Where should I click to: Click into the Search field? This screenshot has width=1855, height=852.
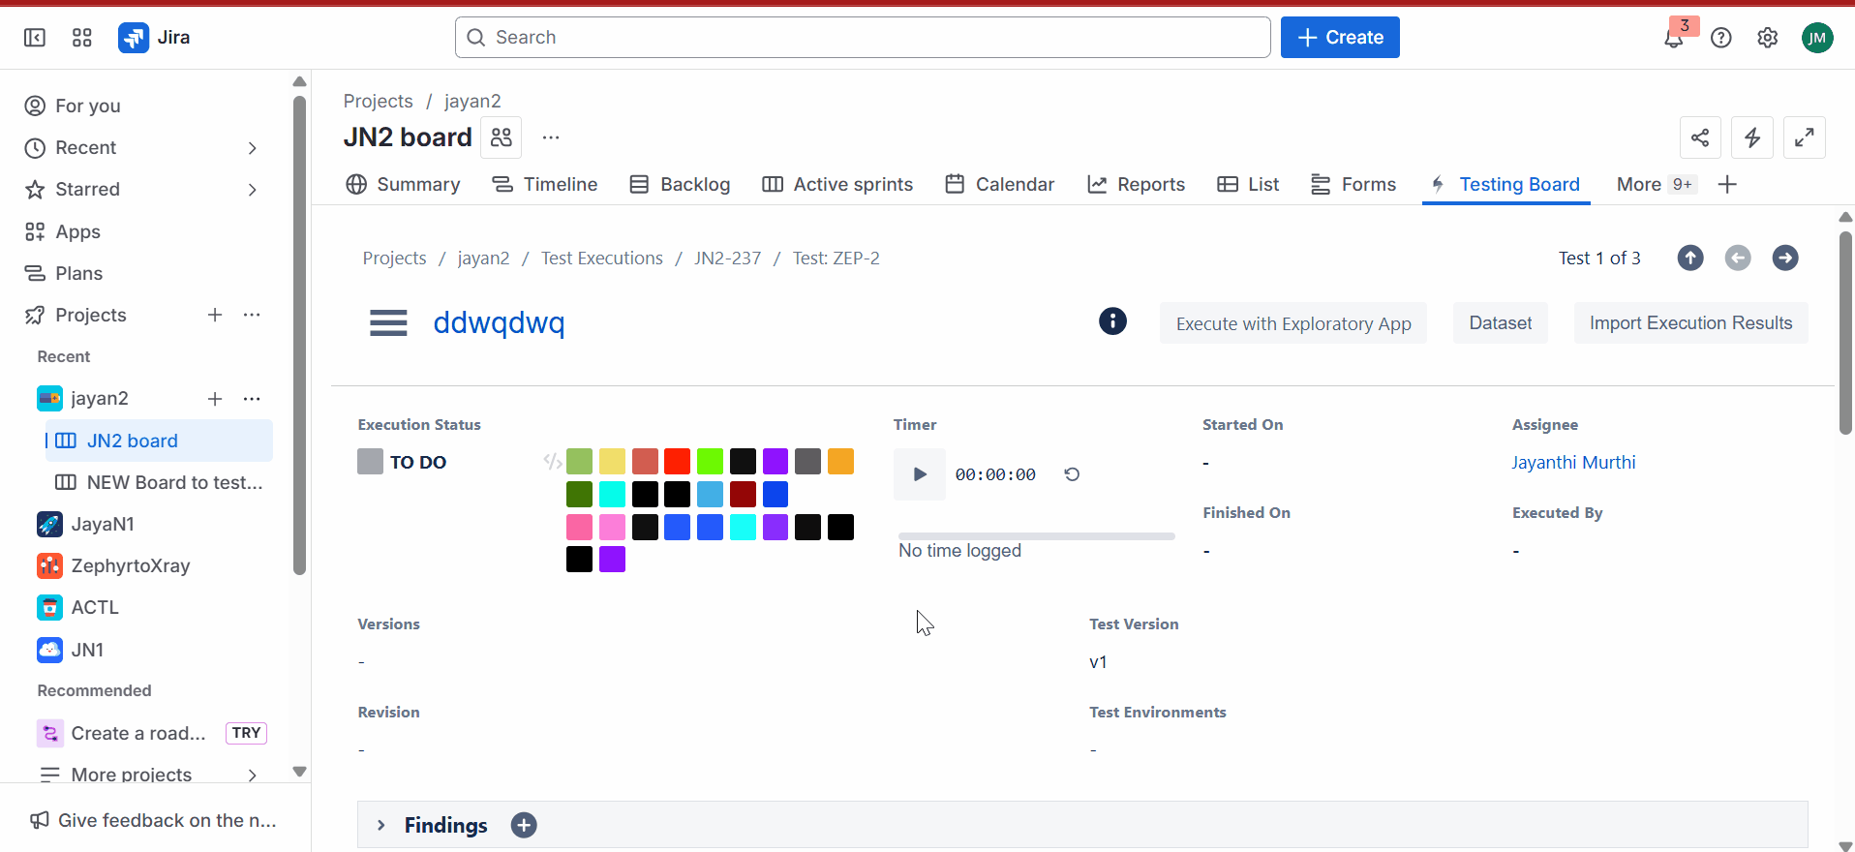coord(862,38)
